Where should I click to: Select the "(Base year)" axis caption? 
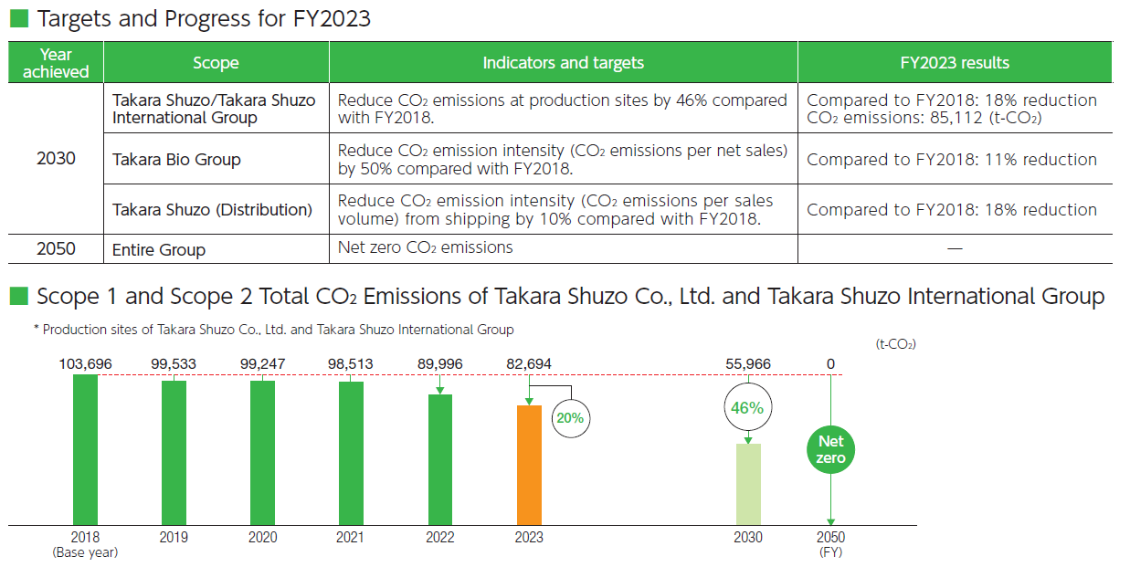point(85,551)
